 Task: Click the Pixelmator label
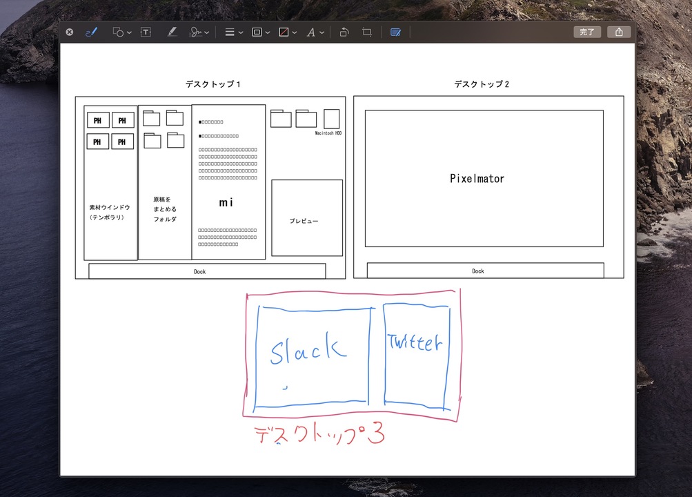click(477, 178)
